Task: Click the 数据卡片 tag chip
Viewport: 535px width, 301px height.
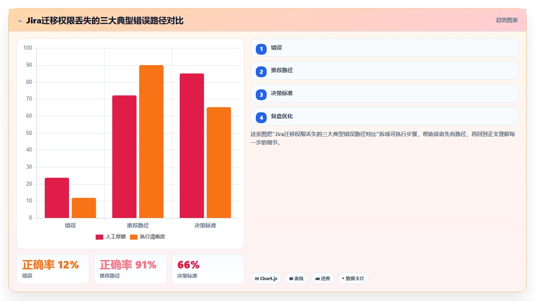Action: click(353, 278)
